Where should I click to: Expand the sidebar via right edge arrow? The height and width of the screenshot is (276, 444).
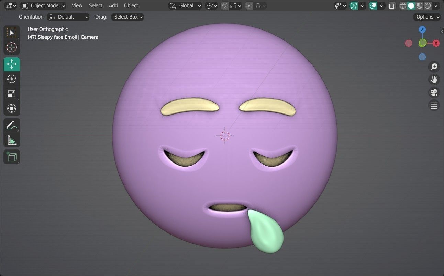coord(442,31)
